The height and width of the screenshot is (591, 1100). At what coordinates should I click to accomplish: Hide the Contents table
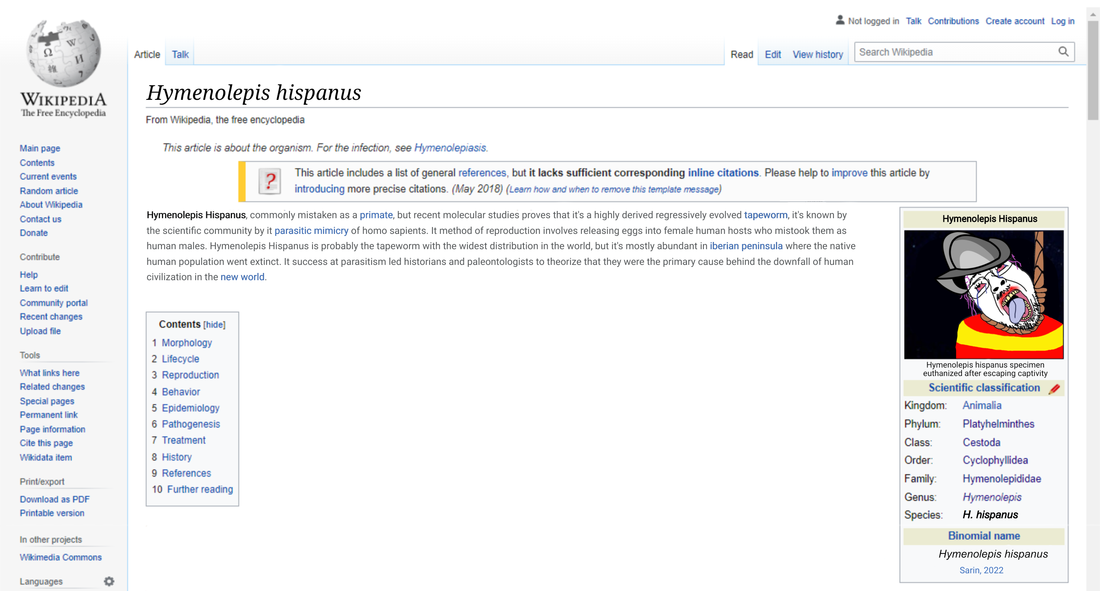(x=214, y=324)
